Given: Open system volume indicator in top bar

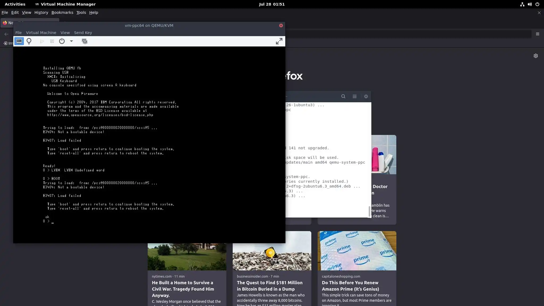Looking at the screenshot, I should [530, 4].
